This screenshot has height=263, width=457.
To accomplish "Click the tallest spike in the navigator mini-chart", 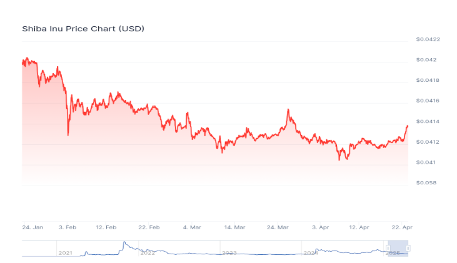I will click(x=124, y=242).
